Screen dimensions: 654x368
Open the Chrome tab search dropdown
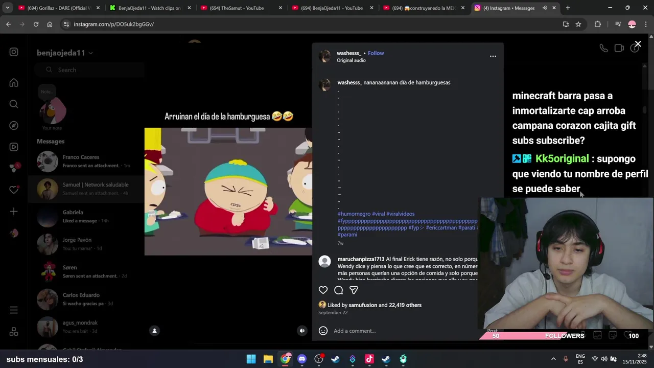coord(7,8)
